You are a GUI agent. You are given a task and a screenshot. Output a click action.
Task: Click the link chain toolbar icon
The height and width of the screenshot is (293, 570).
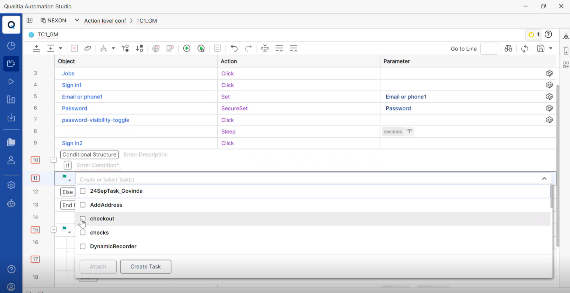pyautogui.click(x=88, y=48)
